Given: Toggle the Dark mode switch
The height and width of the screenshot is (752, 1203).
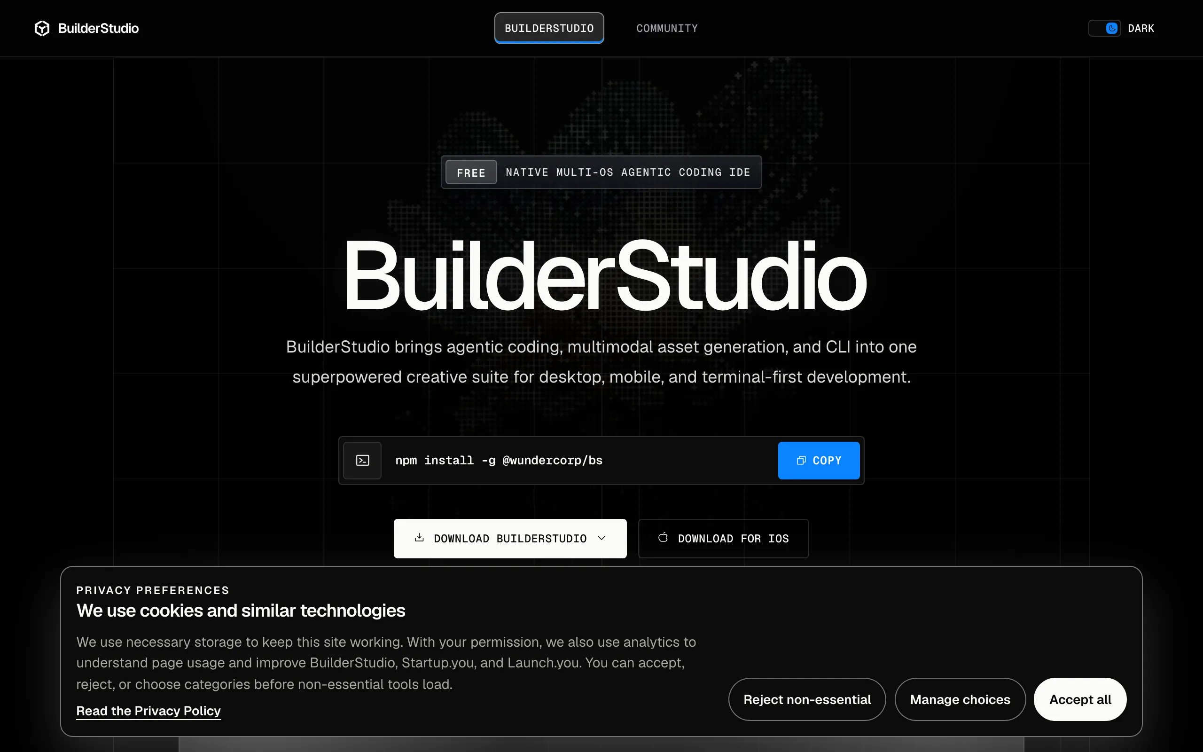Looking at the screenshot, I should [x=1105, y=28].
